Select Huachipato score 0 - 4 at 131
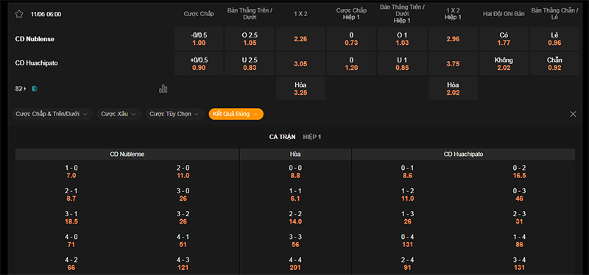 point(407,241)
